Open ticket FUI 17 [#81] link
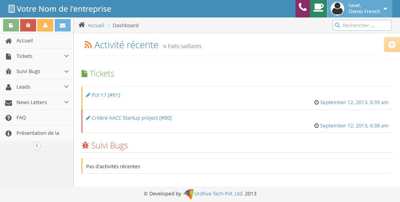The image size is (400, 202). point(106,95)
